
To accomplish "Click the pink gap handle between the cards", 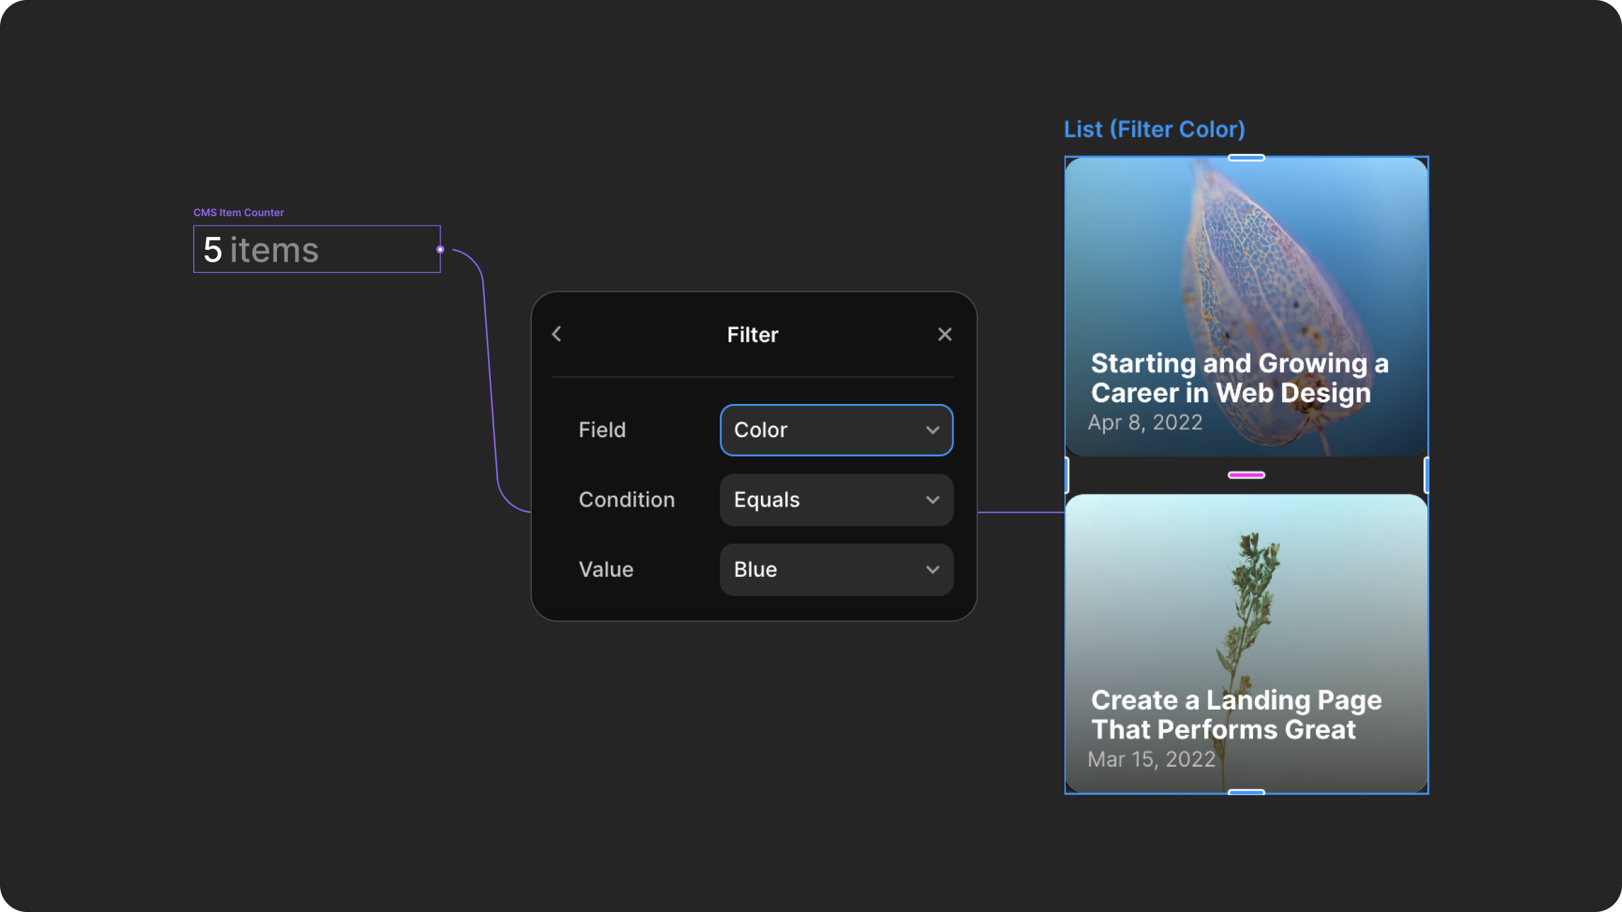I will pyautogui.click(x=1247, y=475).
